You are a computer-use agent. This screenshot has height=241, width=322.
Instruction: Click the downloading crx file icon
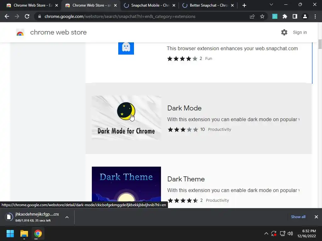click(x=9, y=217)
